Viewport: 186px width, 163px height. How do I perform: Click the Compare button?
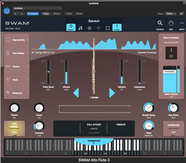pyautogui.click(x=33, y=14)
